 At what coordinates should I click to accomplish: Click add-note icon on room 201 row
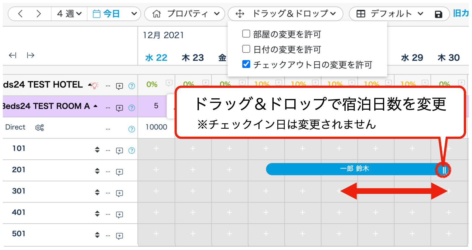[119, 172]
